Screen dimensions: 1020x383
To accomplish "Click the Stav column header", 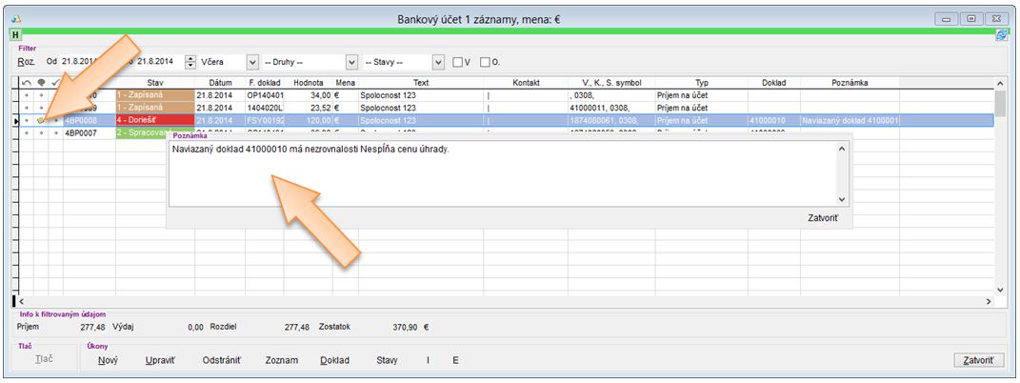I will tap(155, 84).
